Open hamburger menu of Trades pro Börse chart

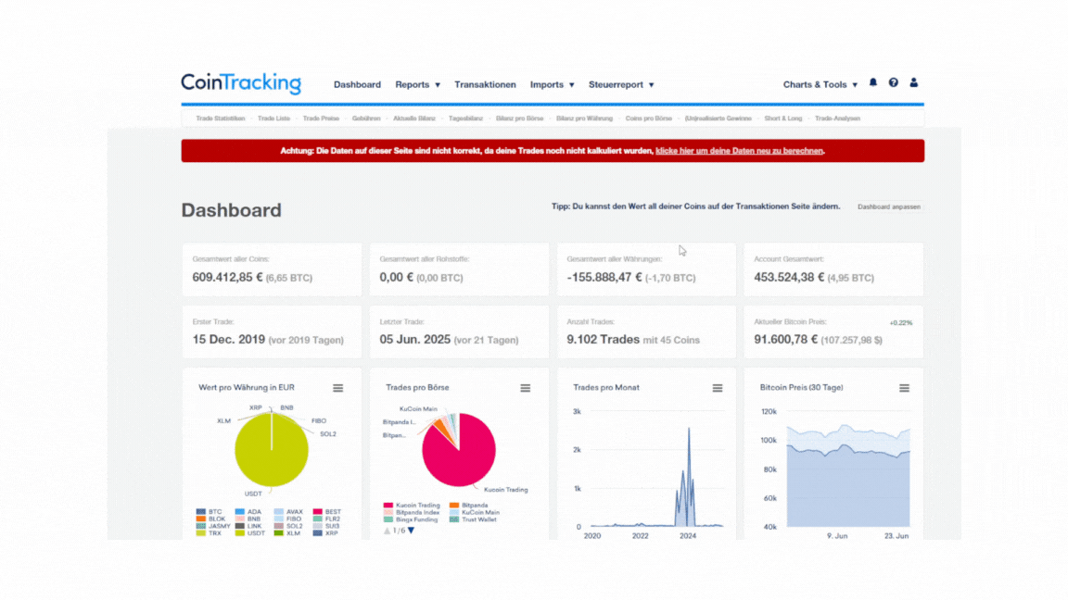[525, 388]
